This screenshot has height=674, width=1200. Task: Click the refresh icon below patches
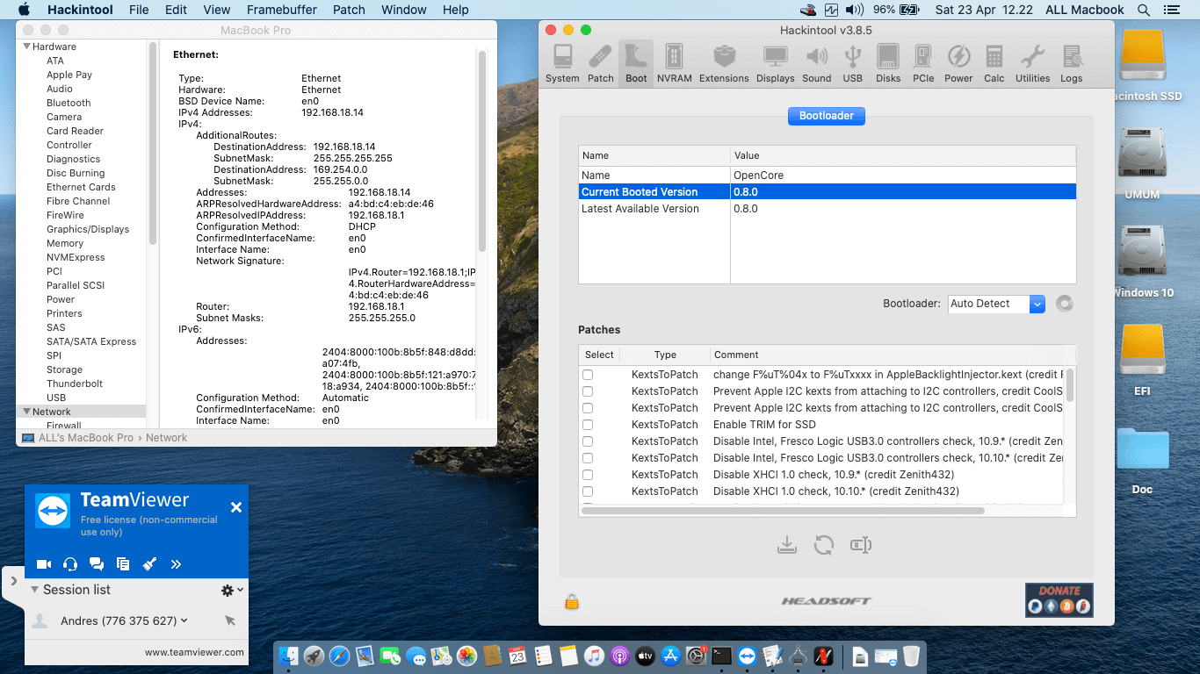[x=823, y=545]
